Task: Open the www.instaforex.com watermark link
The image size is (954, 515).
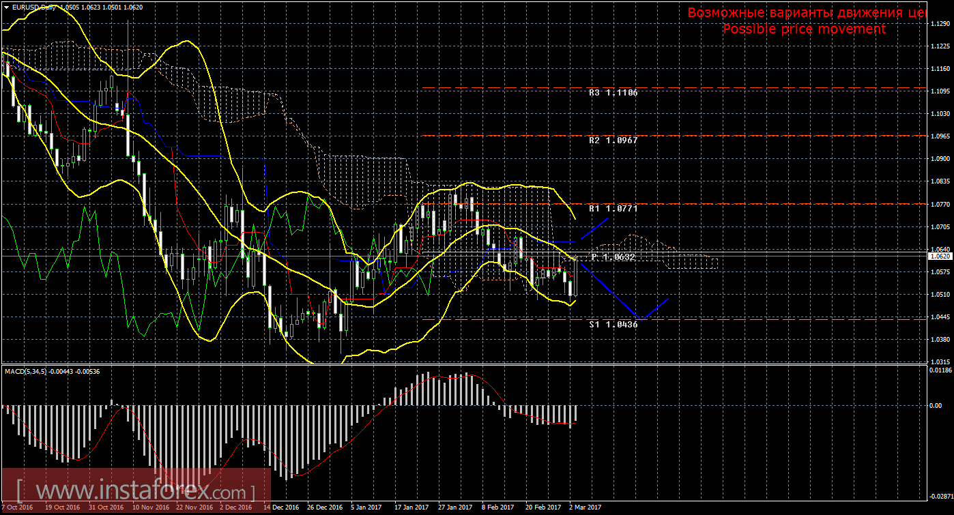Action: [135, 490]
